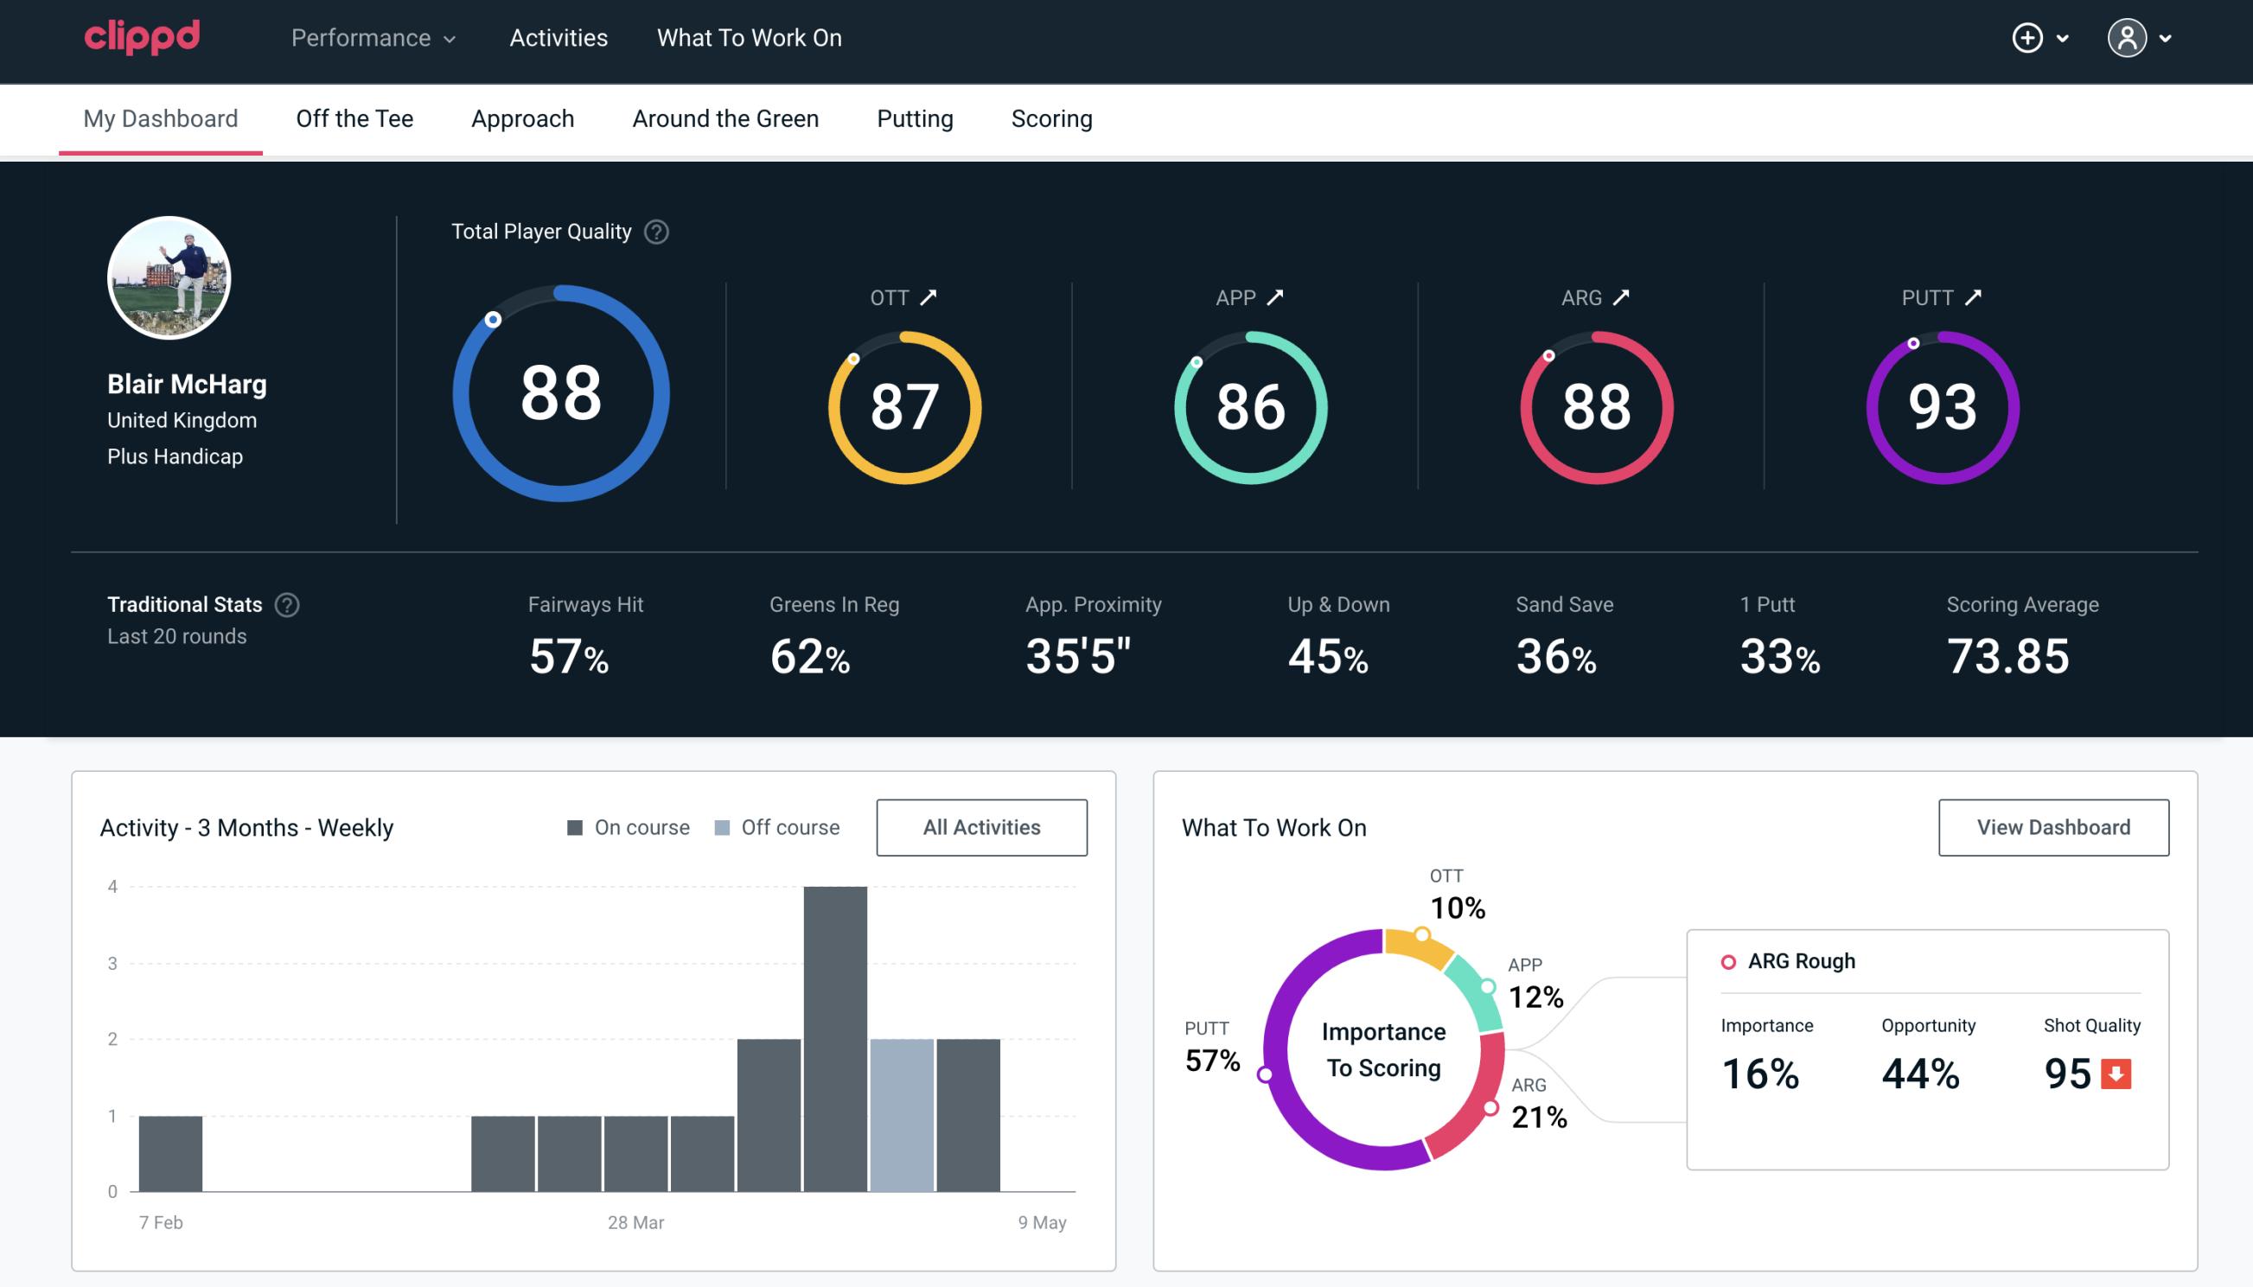
Task: Click the add activity plus icon
Action: (2028, 39)
